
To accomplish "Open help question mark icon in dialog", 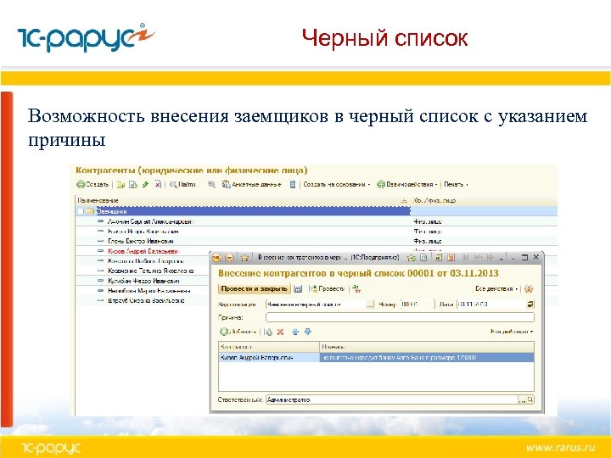I will [x=529, y=289].
